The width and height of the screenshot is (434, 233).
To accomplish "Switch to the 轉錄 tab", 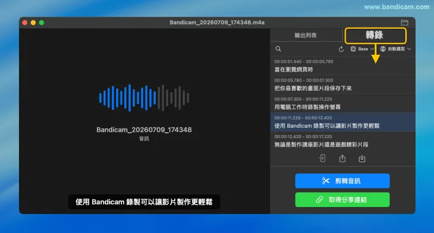I will click(375, 35).
